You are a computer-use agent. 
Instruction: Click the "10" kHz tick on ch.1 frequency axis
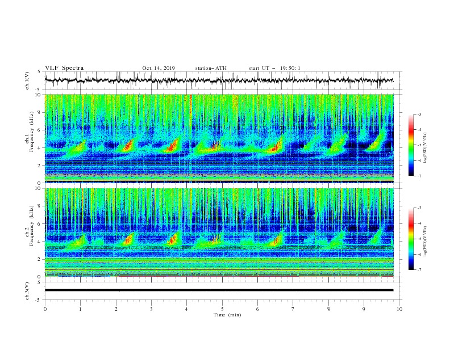(39, 95)
